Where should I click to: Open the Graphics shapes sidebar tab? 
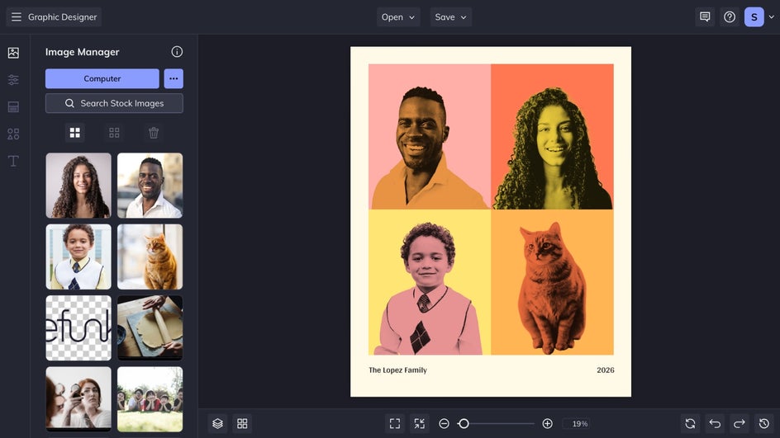13,134
